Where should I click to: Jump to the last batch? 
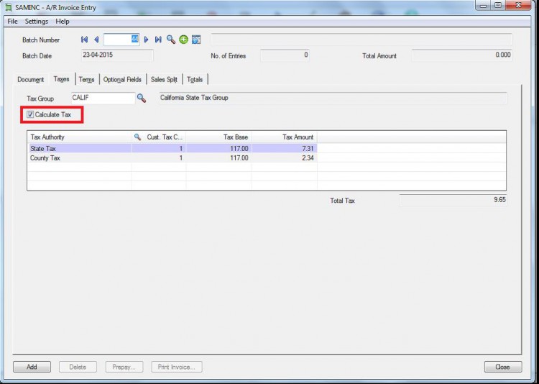pos(158,40)
